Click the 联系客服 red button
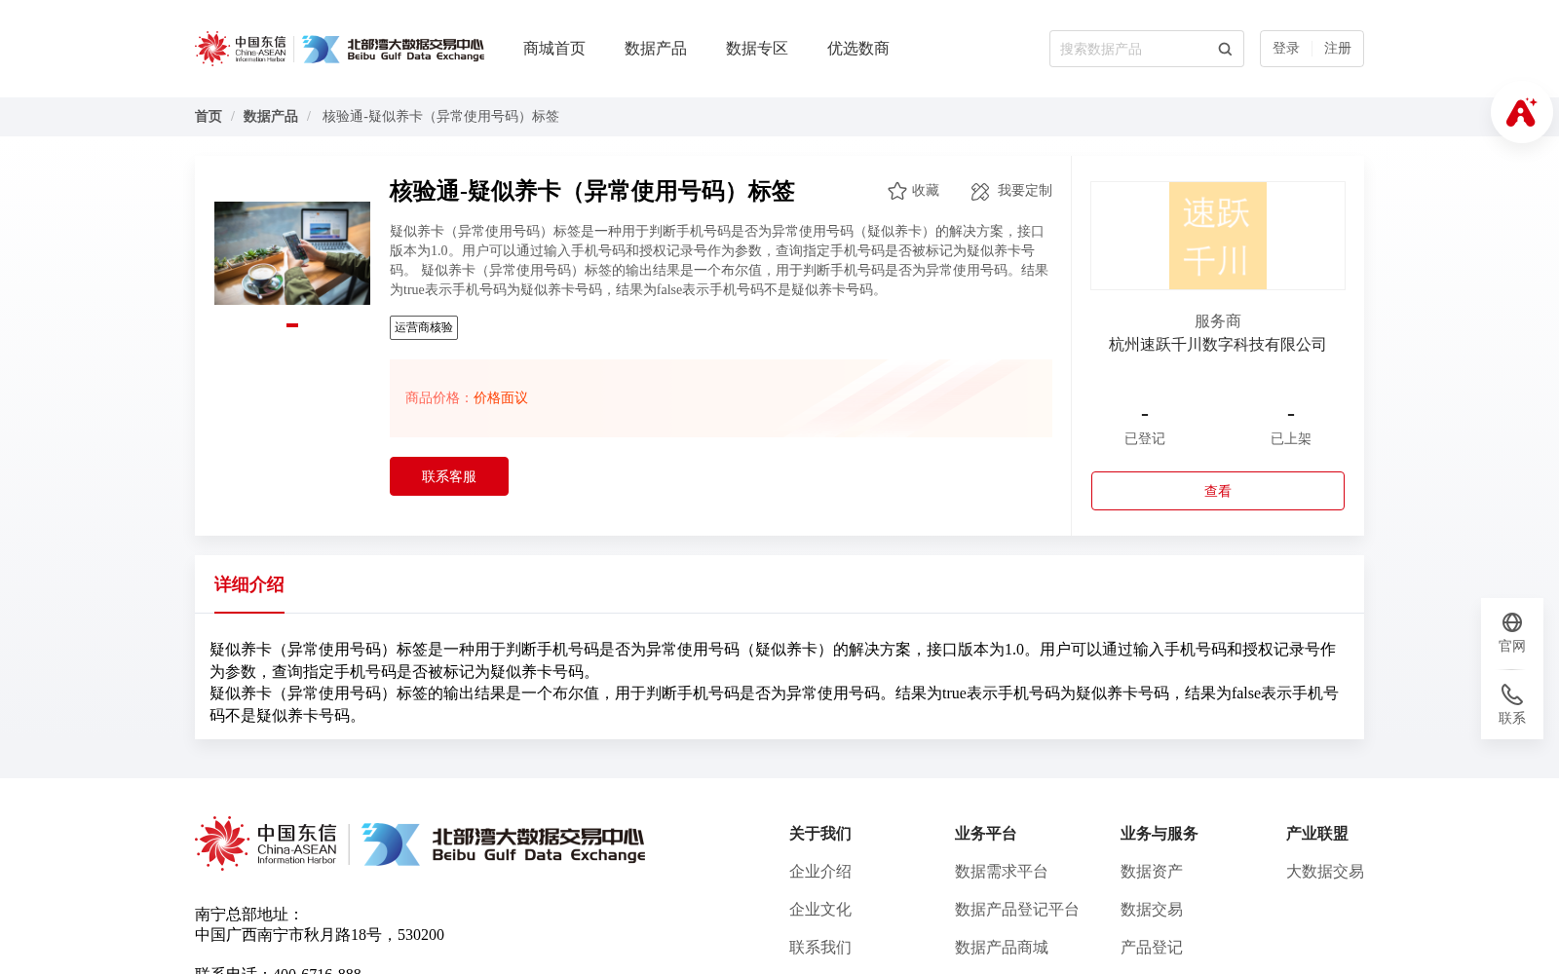 tap(449, 476)
